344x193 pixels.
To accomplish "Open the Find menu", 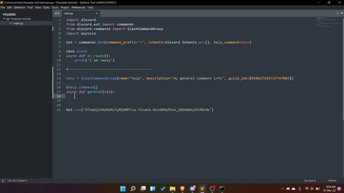I will pyautogui.click(x=30, y=8).
